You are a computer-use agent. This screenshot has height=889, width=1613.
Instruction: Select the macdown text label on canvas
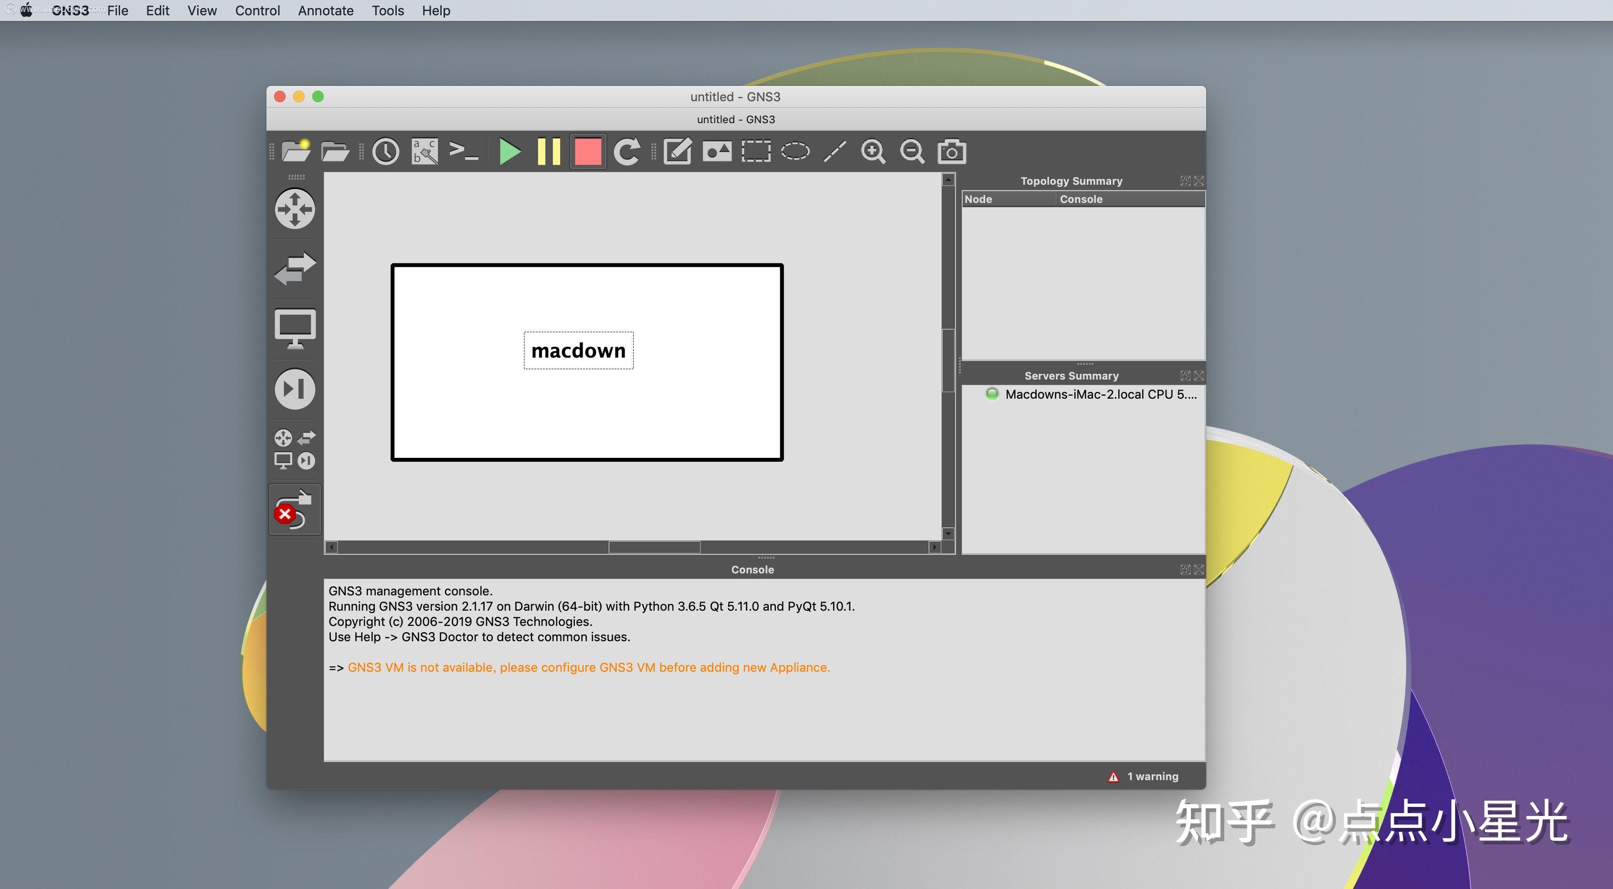(x=579, y=350)
